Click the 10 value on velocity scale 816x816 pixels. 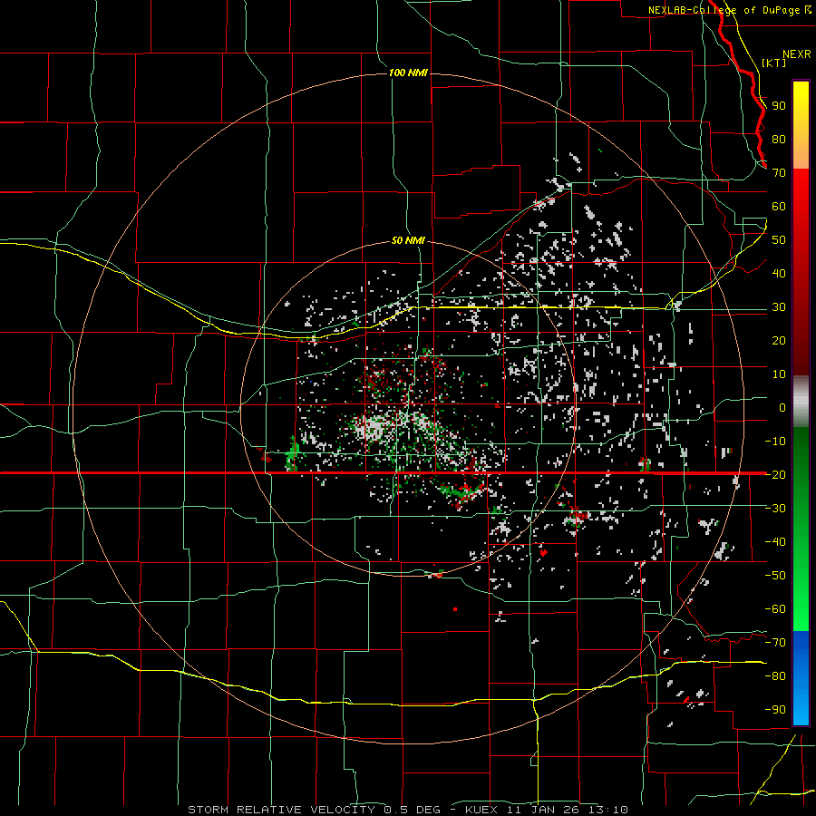779,374
